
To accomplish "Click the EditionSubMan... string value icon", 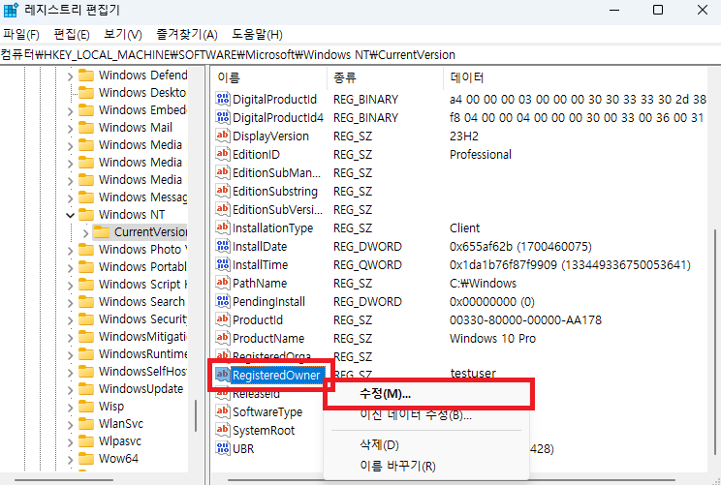I will pyautogui.click(x=223, y=172).
